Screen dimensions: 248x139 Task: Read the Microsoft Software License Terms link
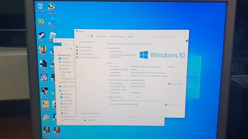pyautogui.click(x=142, y=100)
